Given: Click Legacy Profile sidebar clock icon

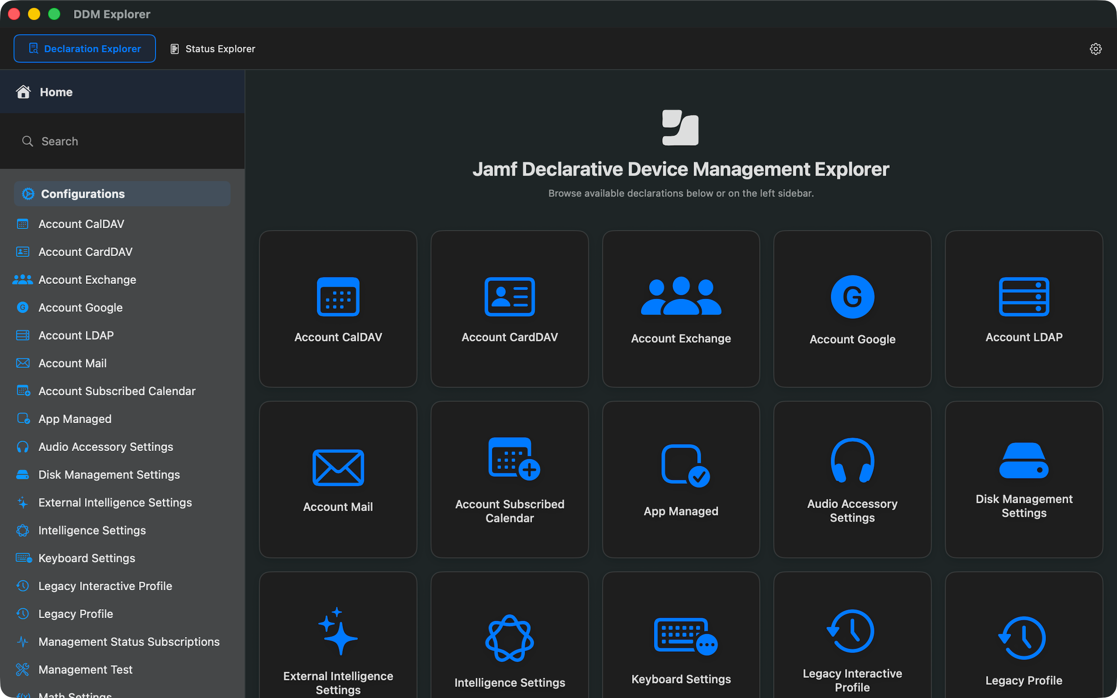Looking at the screenshot, I should pyautogui.click(x=23, y=614).
